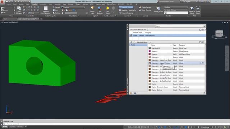Click the render output file field
Viewport: 230px width, 129px height.
coord(176,13)
